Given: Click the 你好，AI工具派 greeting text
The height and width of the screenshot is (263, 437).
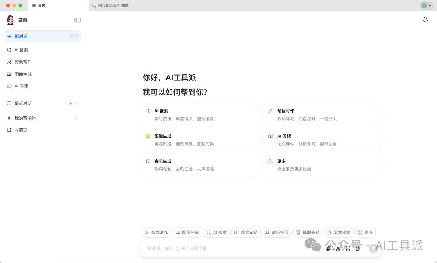Looking at the screenshot, I should [170, 78].
